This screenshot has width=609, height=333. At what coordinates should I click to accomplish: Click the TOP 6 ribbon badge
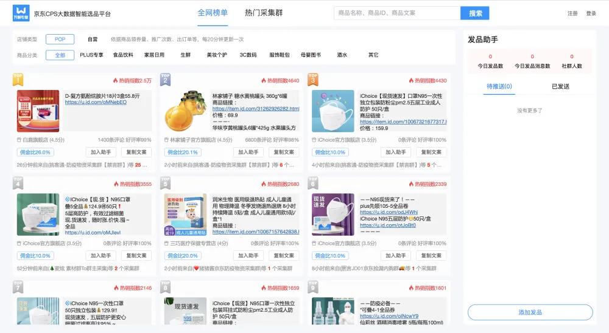[x=313, y=183]
